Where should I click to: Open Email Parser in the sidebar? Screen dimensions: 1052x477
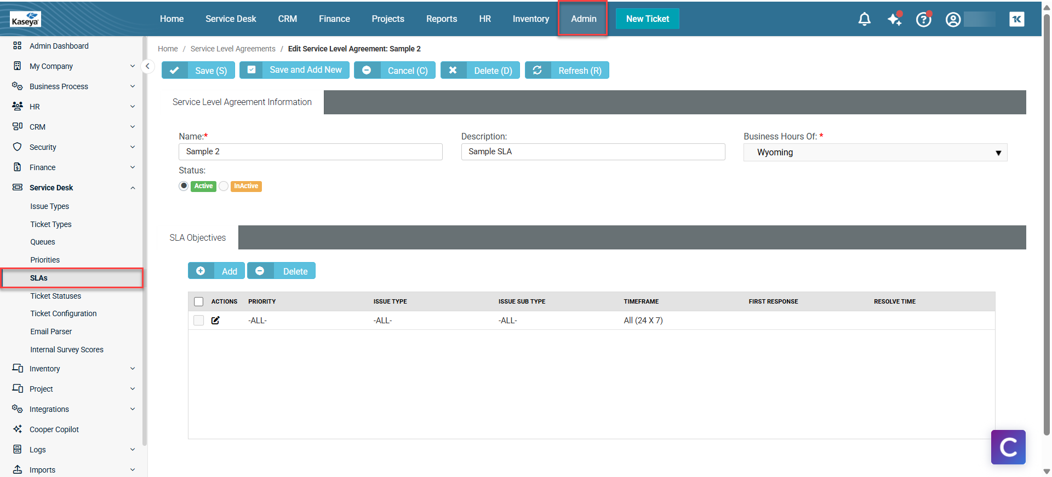coord(51,331)
